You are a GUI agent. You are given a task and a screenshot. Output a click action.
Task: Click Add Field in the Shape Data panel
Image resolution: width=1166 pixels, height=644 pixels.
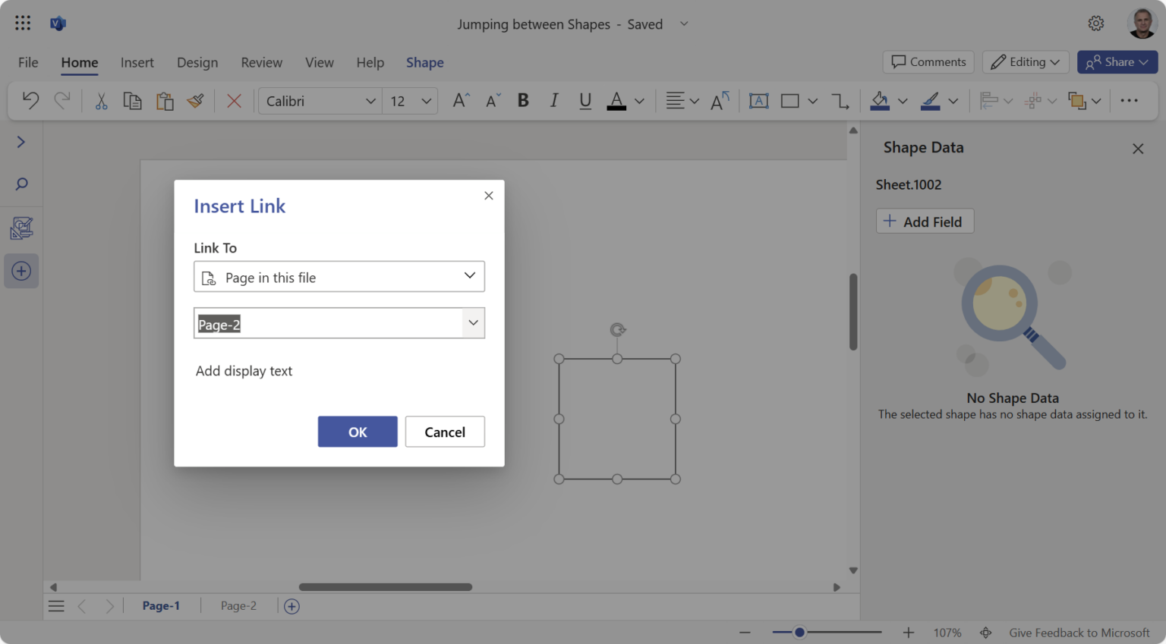click(925, 221)
